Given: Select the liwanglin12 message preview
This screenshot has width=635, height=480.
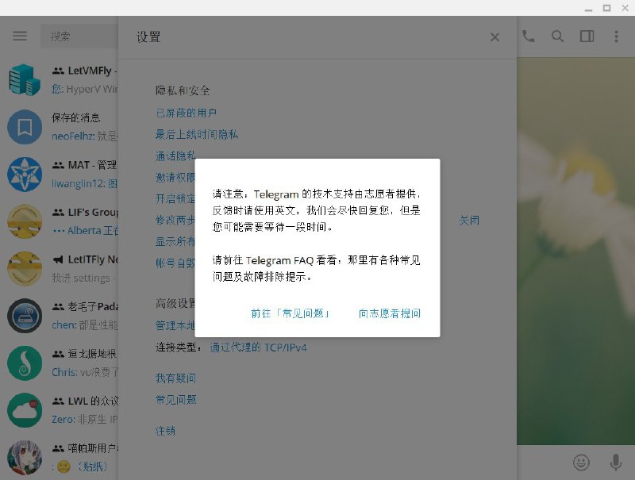Looking at the screenshot, I should pos(85,184).
